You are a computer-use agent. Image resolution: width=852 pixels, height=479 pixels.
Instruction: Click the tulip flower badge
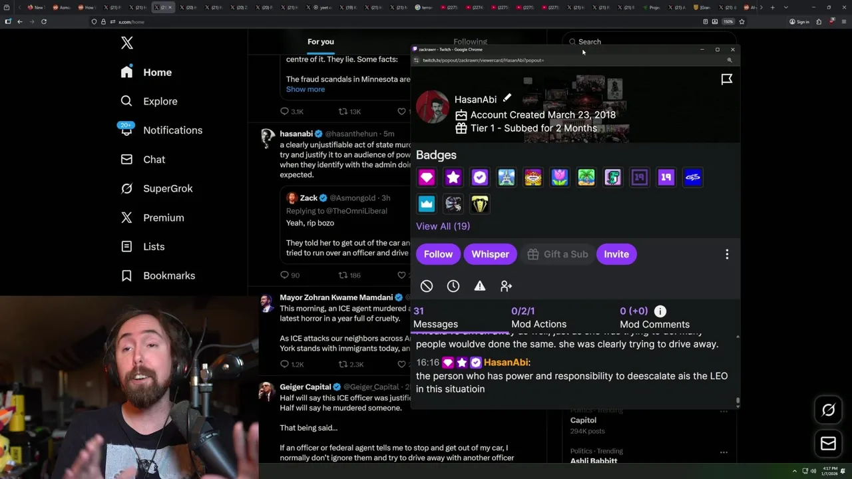click(560, 178)
